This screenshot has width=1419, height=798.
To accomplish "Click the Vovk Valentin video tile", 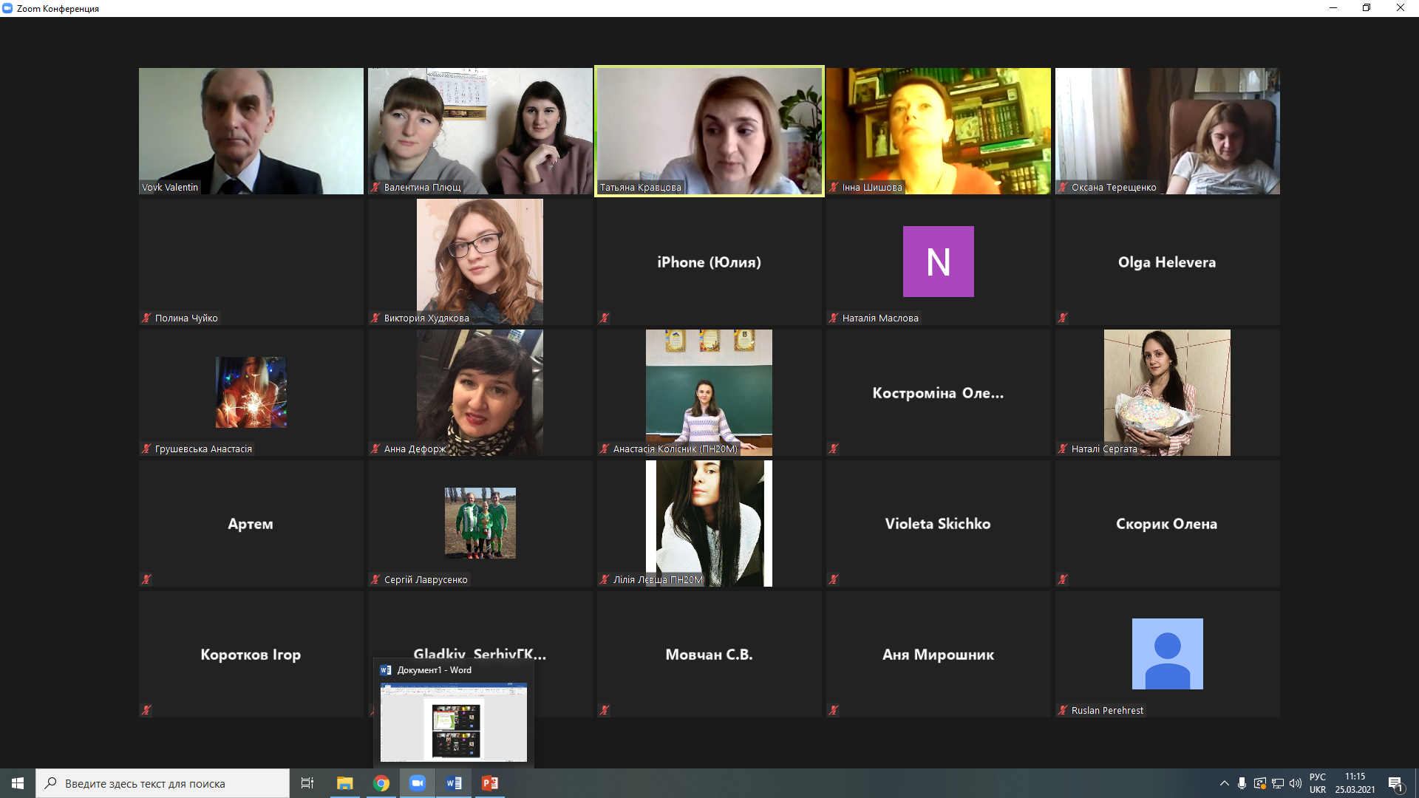I will [x=251, y=131].
